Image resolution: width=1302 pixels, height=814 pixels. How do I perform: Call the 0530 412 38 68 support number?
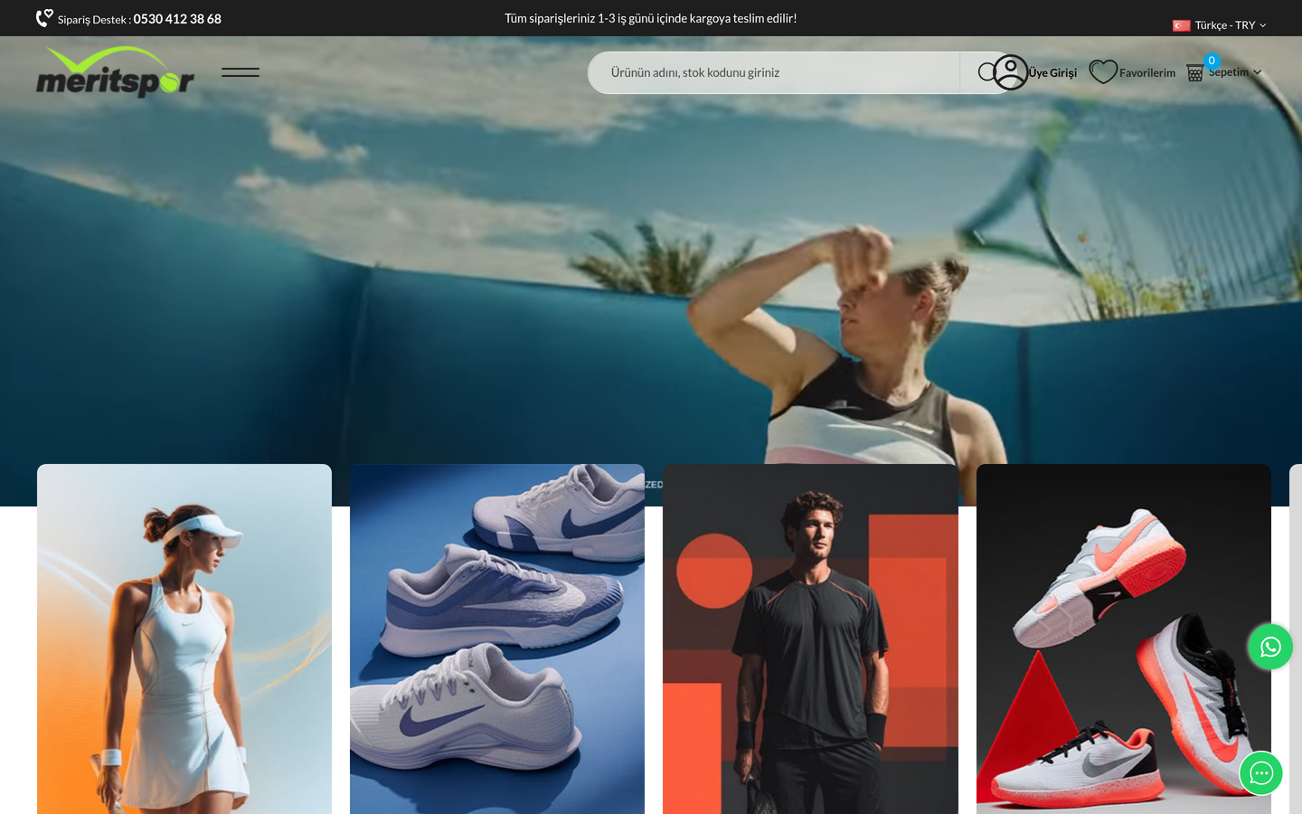pos(177,19)
